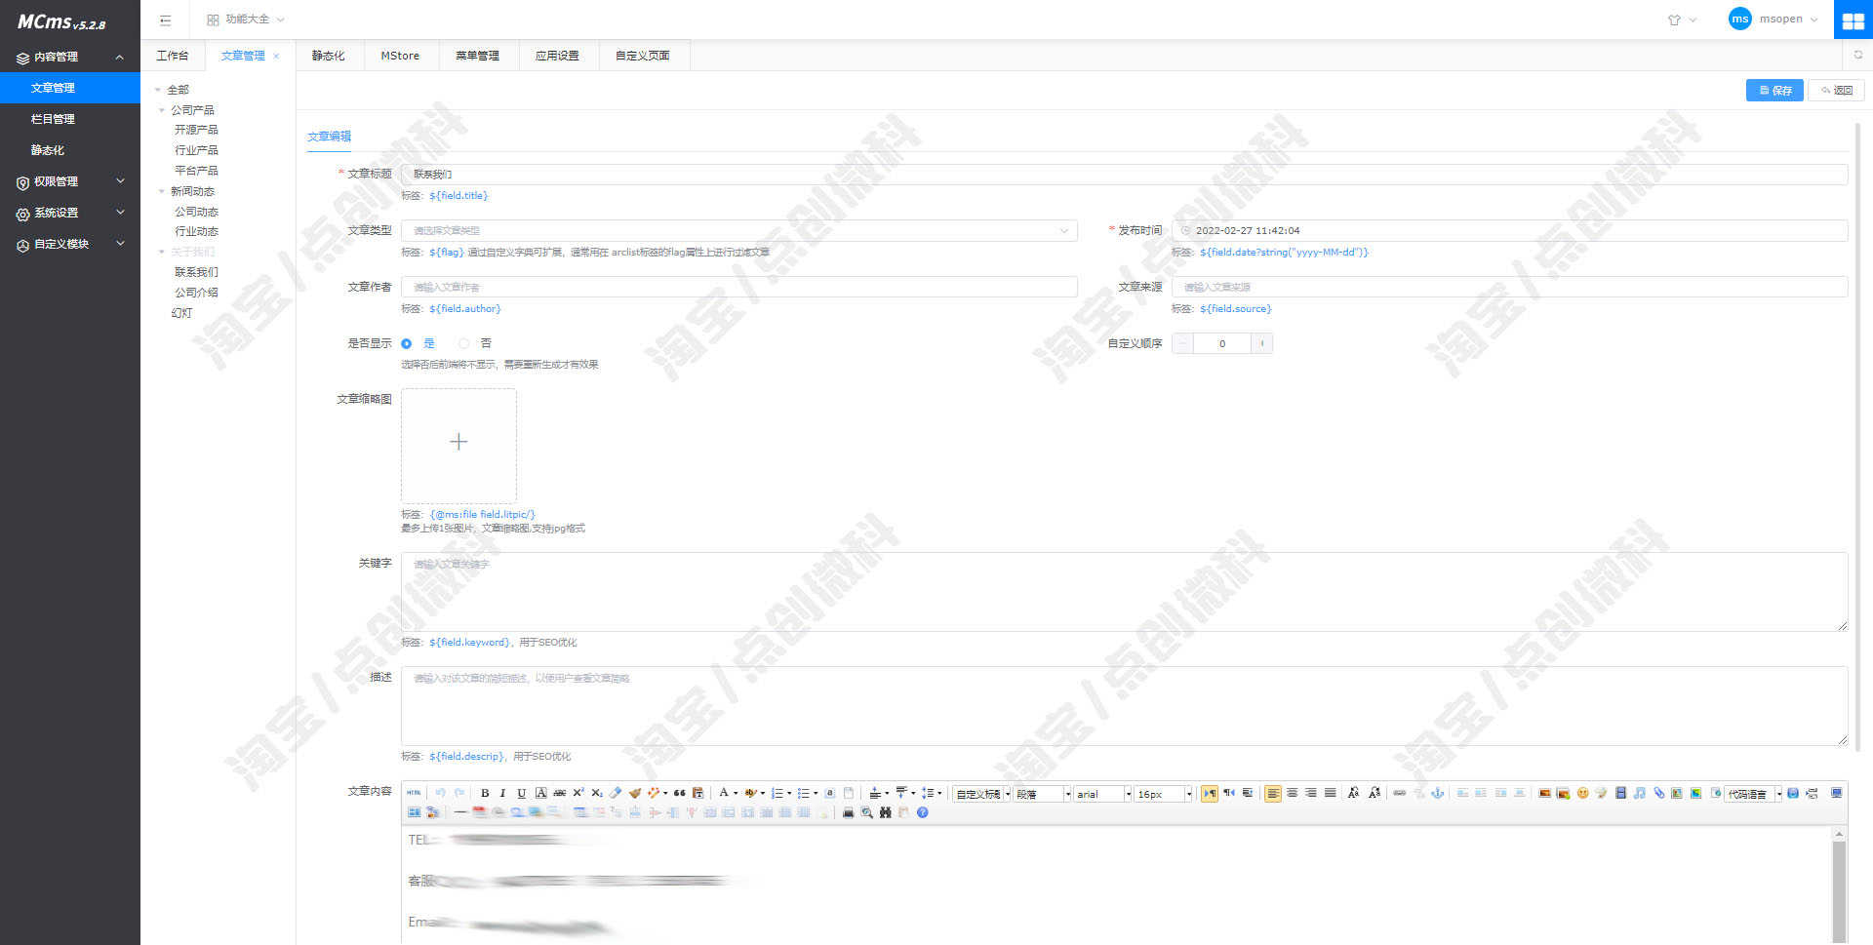
Task: Select '是' for display option
Action: [407, 343]
